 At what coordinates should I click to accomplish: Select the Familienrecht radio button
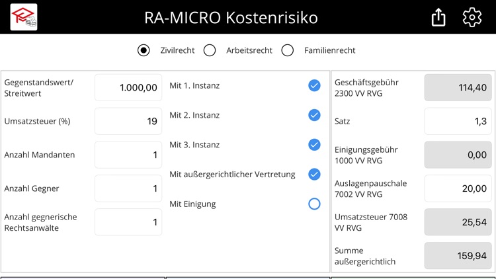(288, 50)
